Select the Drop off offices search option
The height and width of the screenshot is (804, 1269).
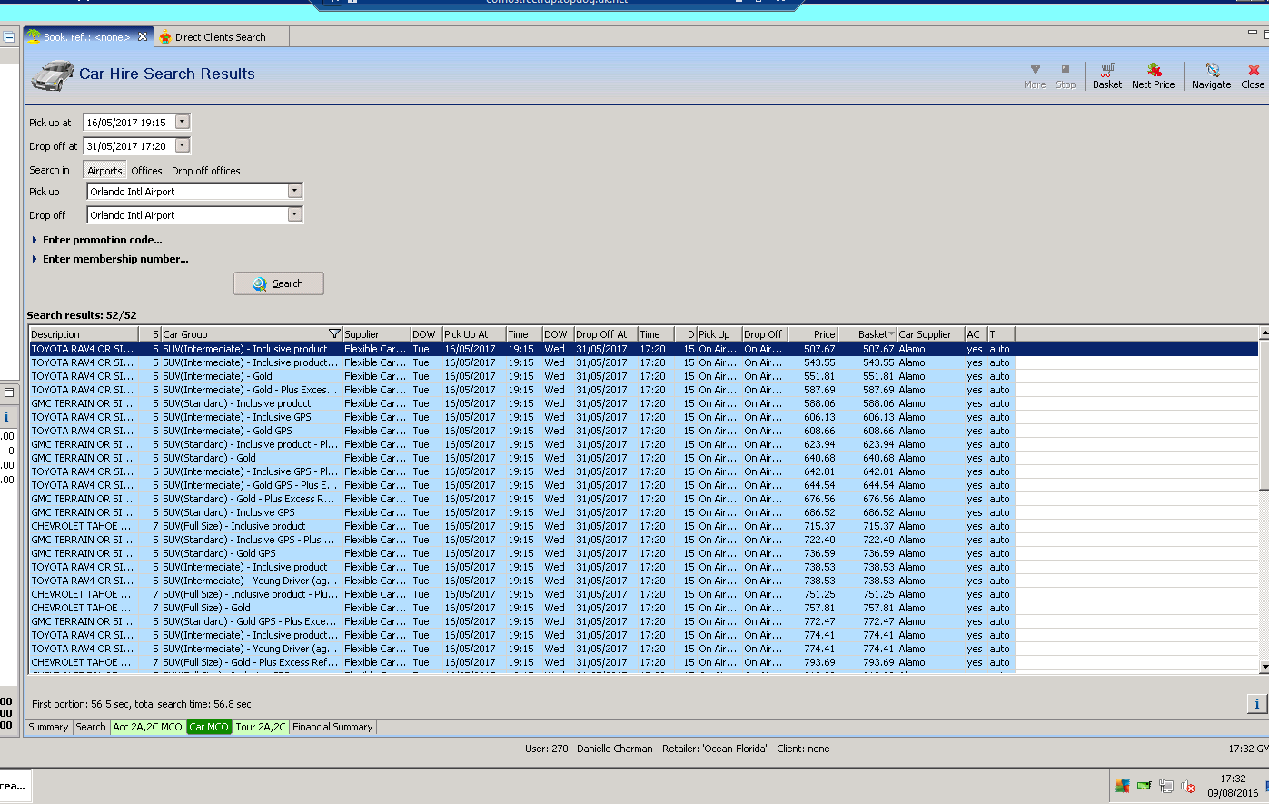tap(206, 171)
